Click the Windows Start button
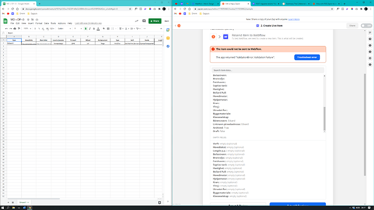 click(x=3, y=208)
